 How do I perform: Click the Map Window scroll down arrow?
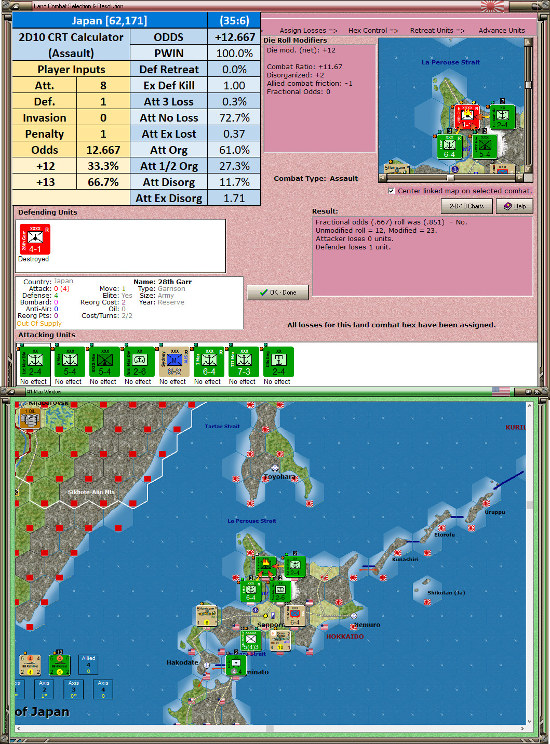(530, 721)
